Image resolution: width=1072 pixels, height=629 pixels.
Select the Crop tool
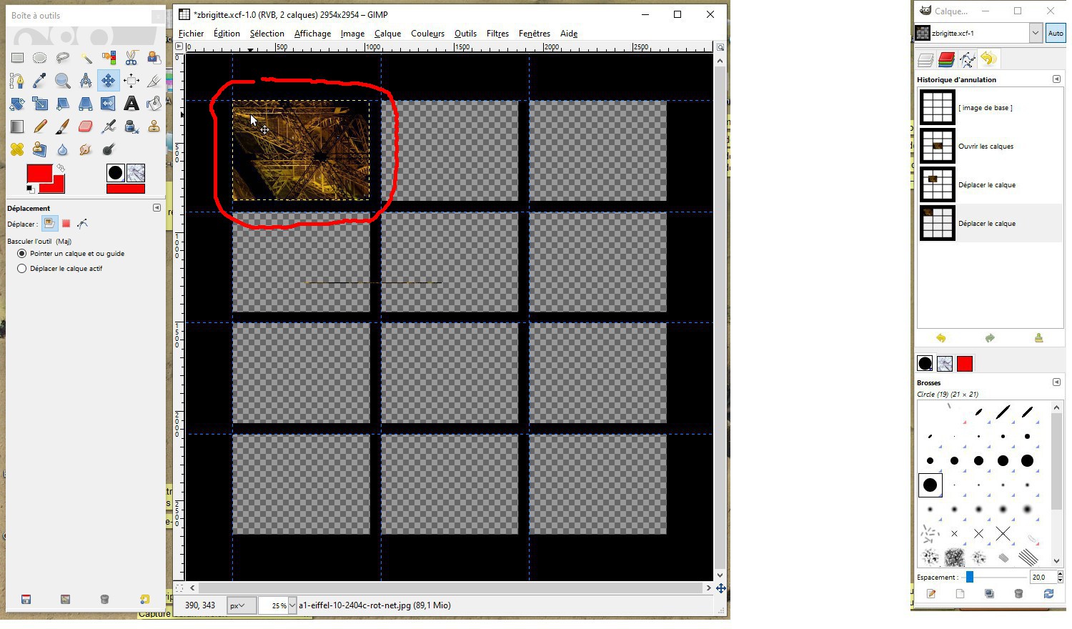pos(154,81)
